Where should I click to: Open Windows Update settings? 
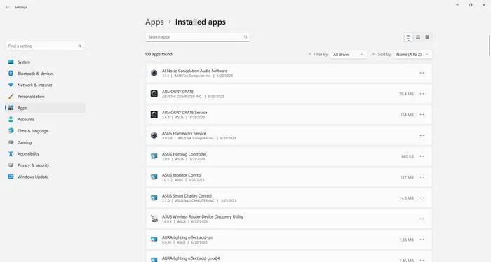[x=45, y=177]
